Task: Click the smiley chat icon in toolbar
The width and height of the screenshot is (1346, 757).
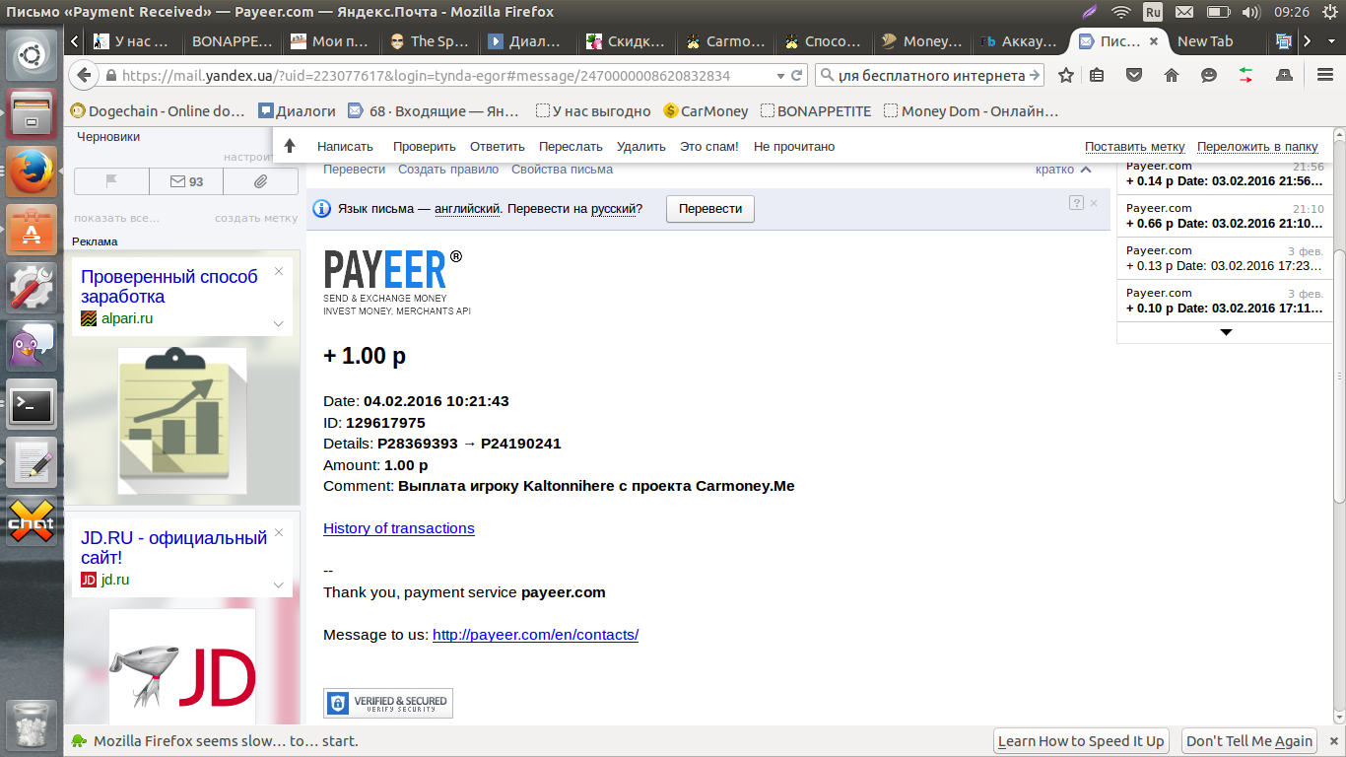Action: tap(1209, 75)
